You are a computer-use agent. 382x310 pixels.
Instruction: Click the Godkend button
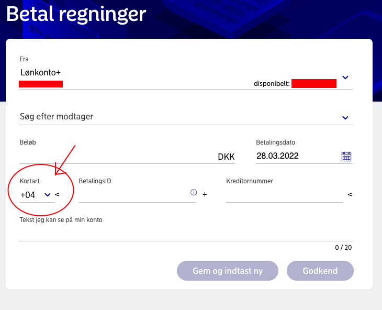pyautogui.click(x=320, y=271)
